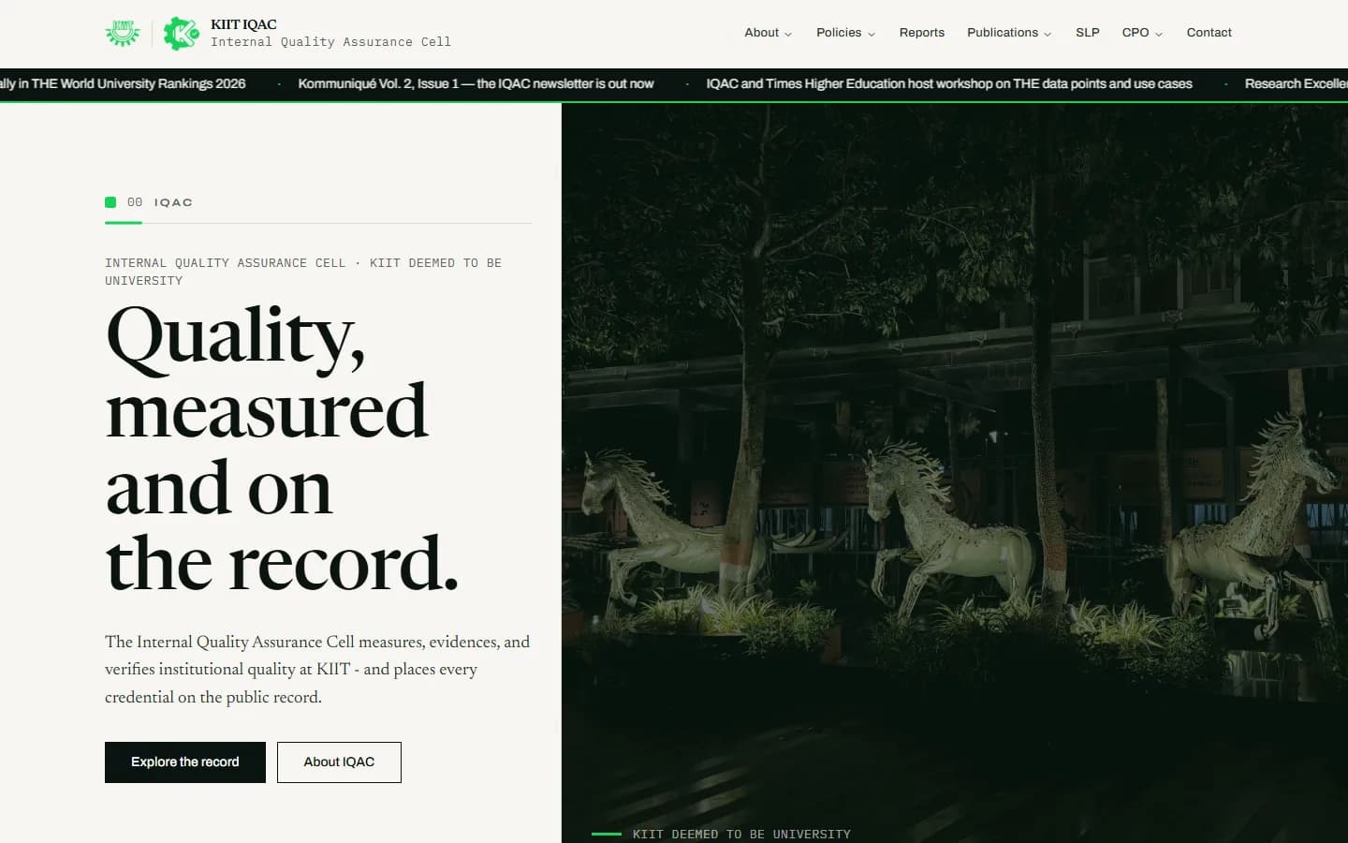This screenshot has width=1348, height=843.
Task: Click the 'Quality, measured and on the record.' headline
Action: point(282,449)
